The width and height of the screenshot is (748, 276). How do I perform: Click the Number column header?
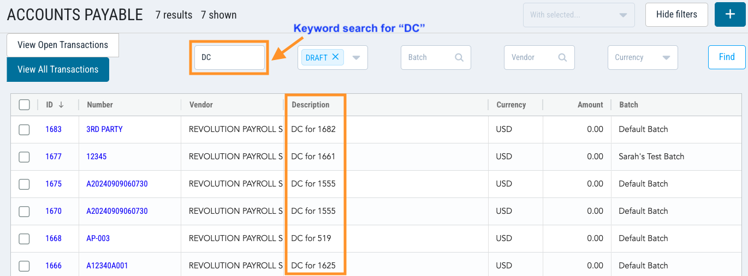click(x=100, y=105)
